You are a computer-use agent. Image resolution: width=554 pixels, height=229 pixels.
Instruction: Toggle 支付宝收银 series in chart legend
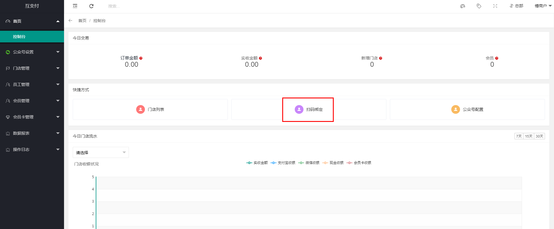[x=283, y=163]
